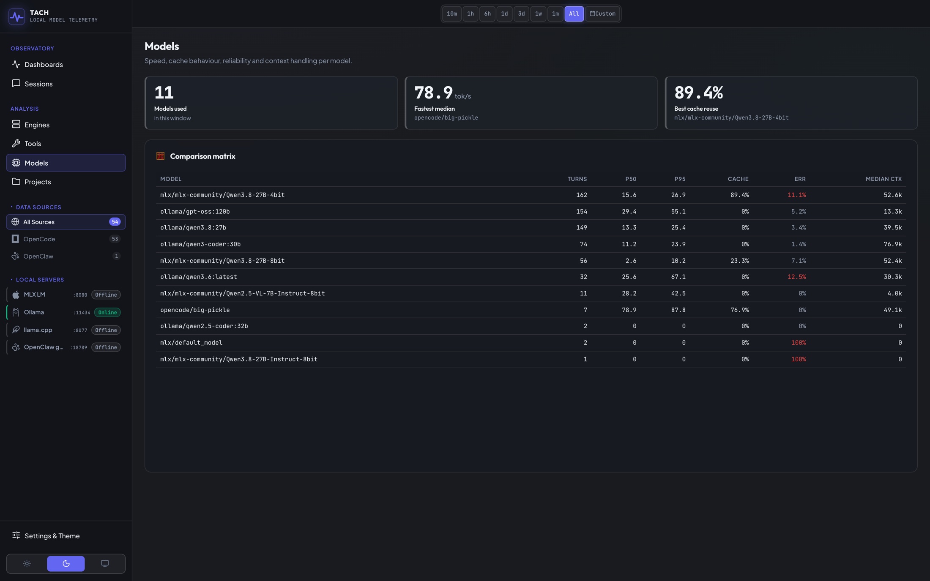Image resolution: width=930 pixels, height=581 pixels.
Task: Sort by the ERR column header
Action: (x=800, y=179)
